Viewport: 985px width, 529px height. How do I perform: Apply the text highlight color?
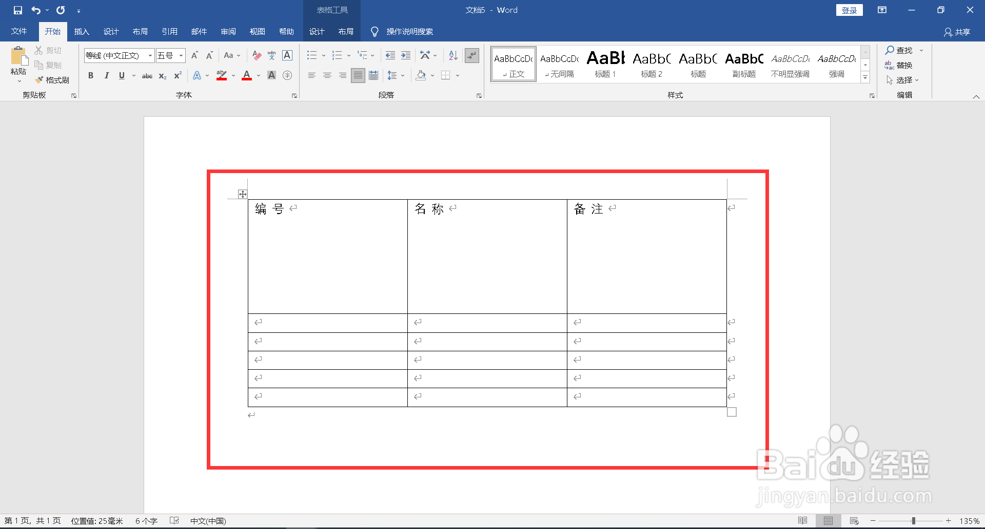(222, 75)
